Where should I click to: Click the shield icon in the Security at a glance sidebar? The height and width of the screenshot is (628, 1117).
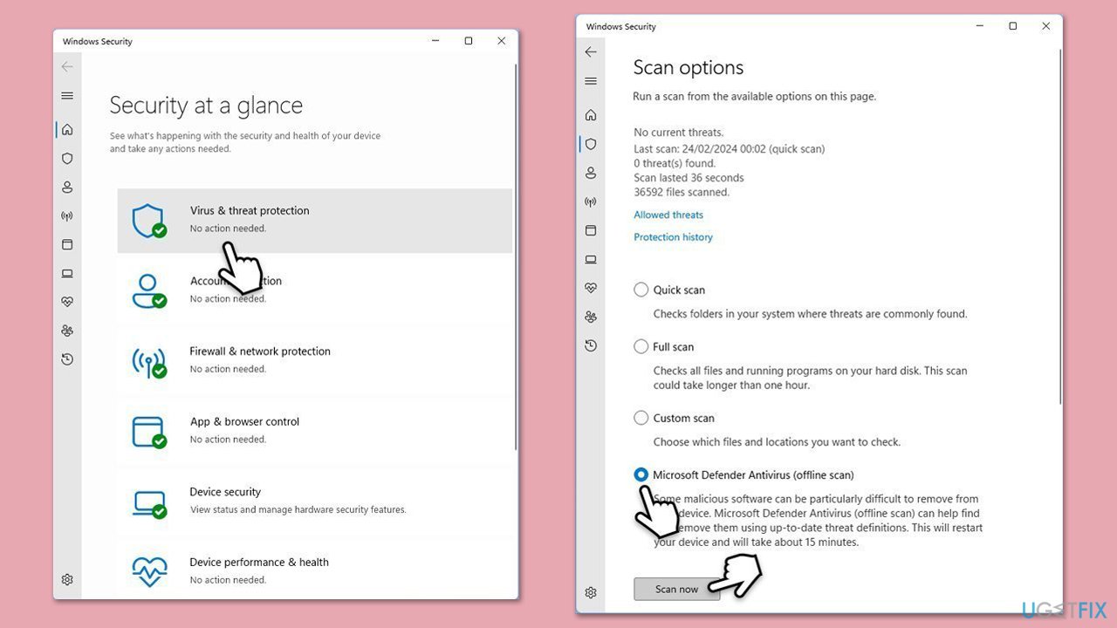pos(67,159)
